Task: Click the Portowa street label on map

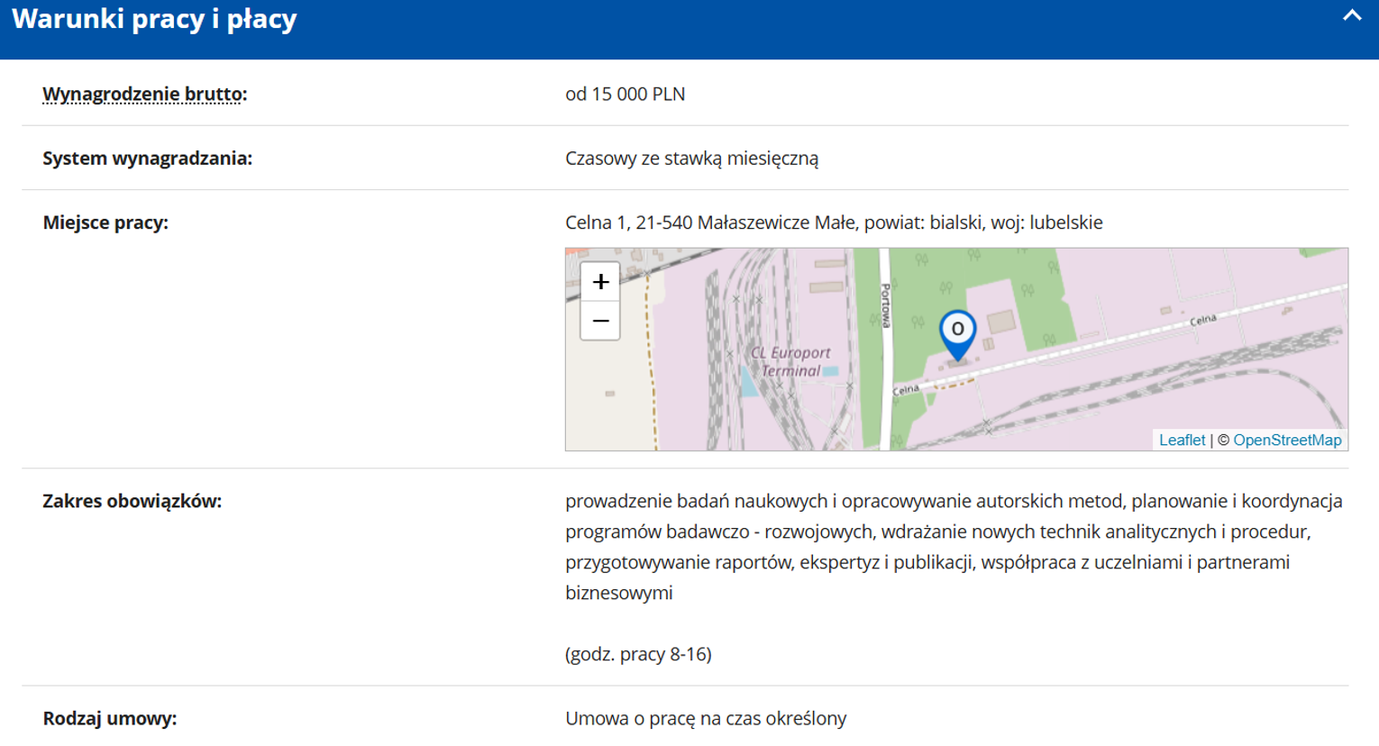Action: (886, 305)
